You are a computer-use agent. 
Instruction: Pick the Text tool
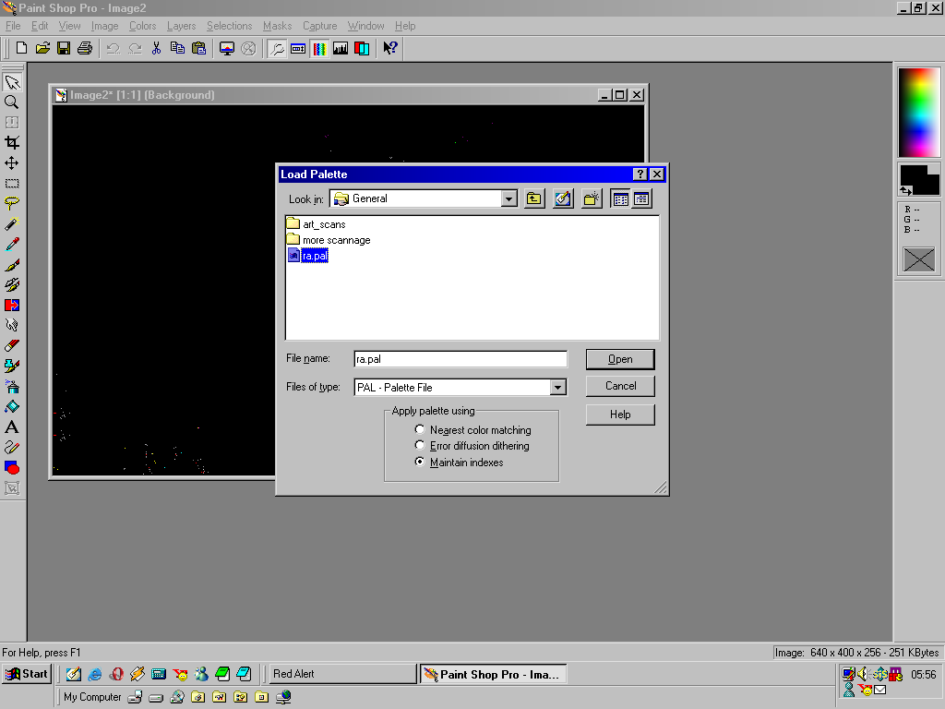(x=12, y=427)
